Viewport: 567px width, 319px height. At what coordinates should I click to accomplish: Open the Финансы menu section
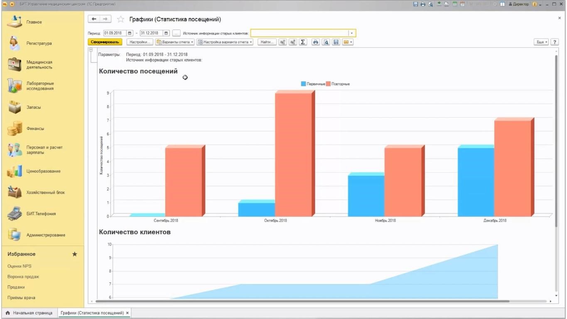click(x=35, y=129)
